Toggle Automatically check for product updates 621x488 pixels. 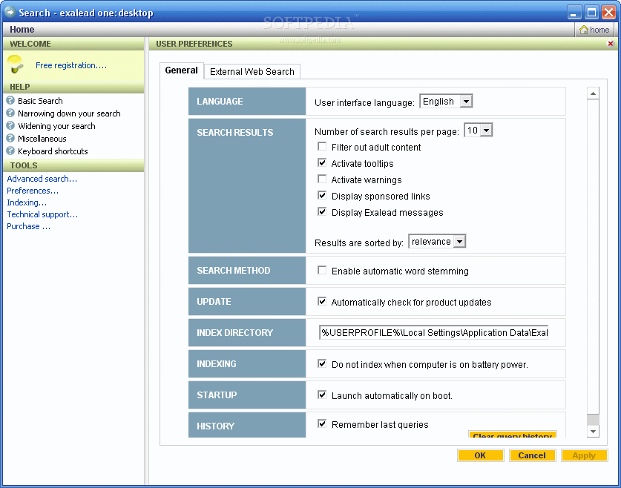click(x=322, y=302)
